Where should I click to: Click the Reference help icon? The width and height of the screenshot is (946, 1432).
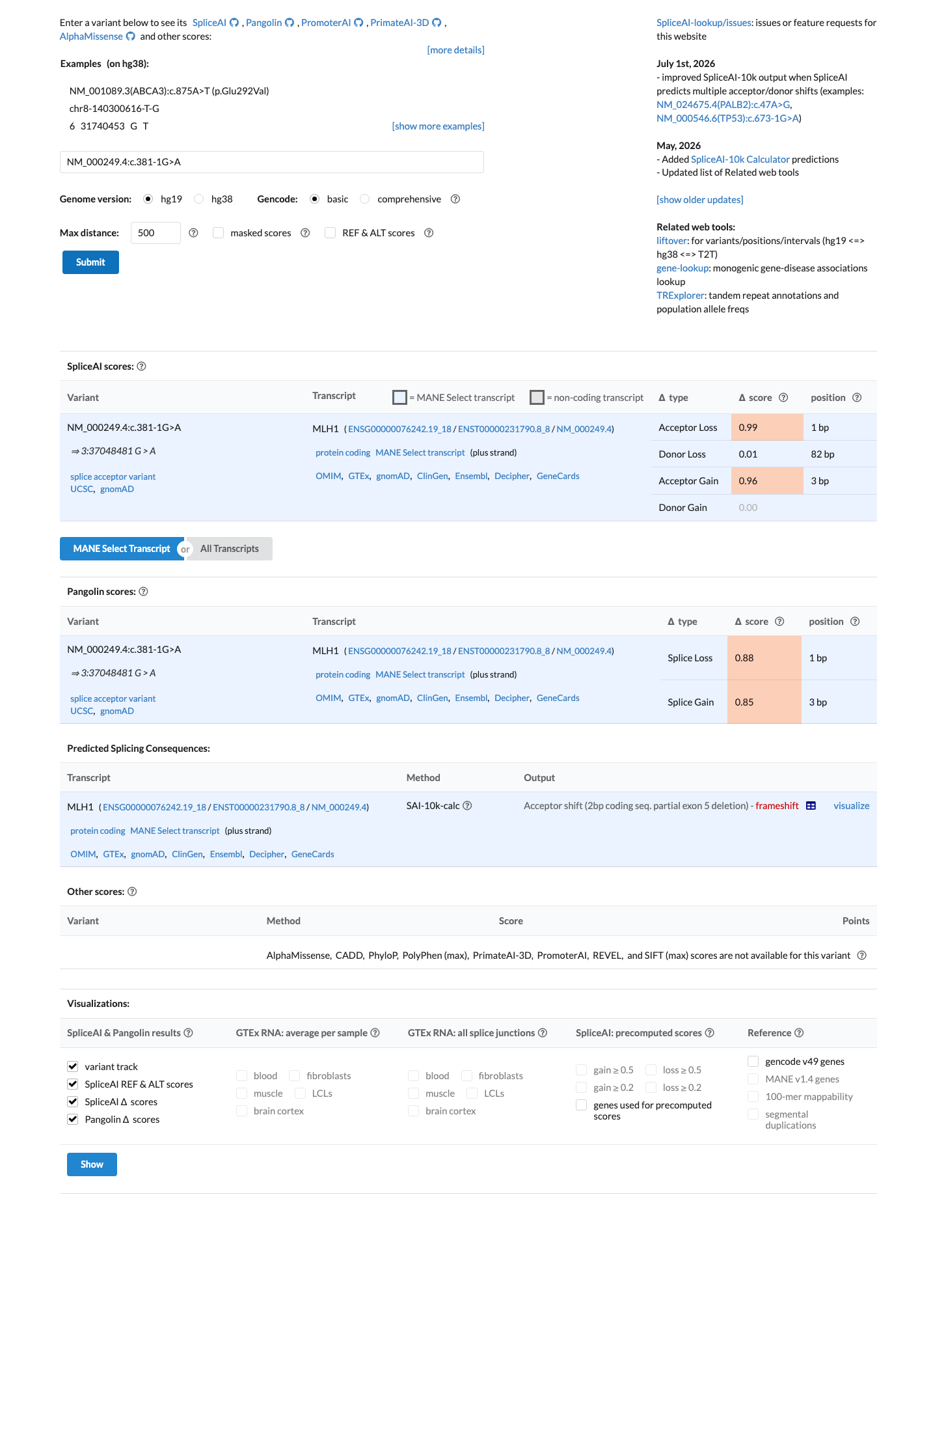(800, 1033)
